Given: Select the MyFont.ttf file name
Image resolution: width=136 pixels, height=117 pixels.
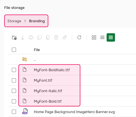Looking at the screenshot, I should 43,80.
